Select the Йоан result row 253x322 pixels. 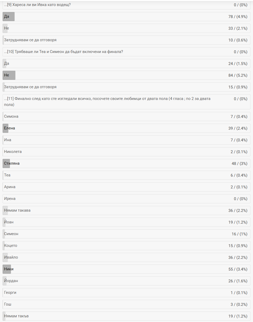pos(127,222)
